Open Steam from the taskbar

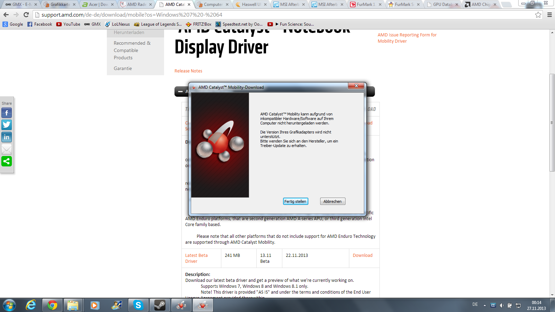pyautogui.click(x=160, y=305)
